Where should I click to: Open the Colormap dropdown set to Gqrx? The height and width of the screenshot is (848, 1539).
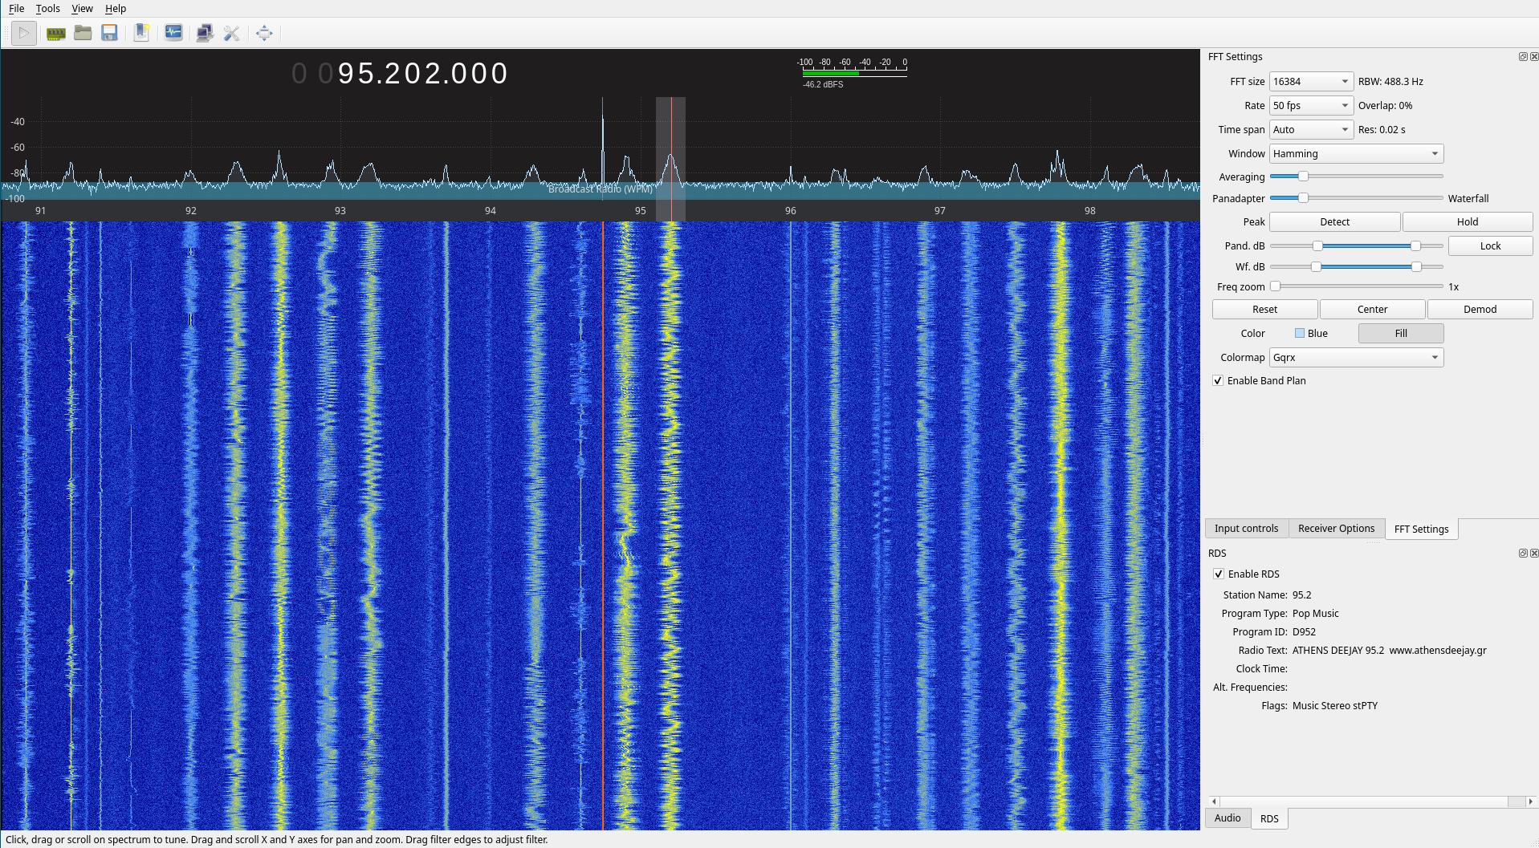(1356, 358)
